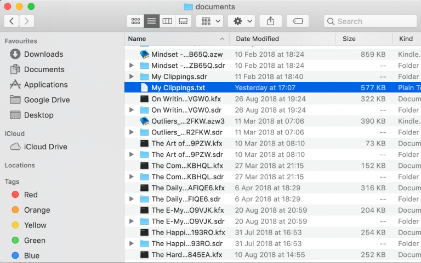Sort by the Name column header
The height and width of the screenshot is (263, 421).
177,39
